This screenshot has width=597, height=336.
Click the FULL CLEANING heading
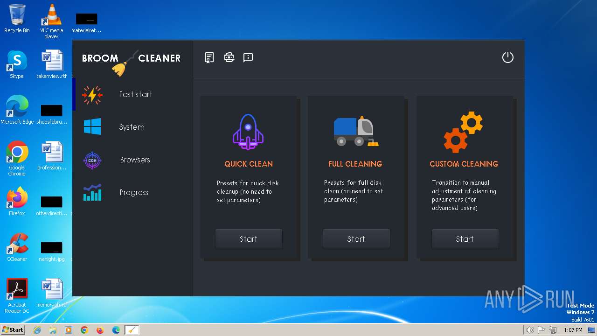(355, 164)
